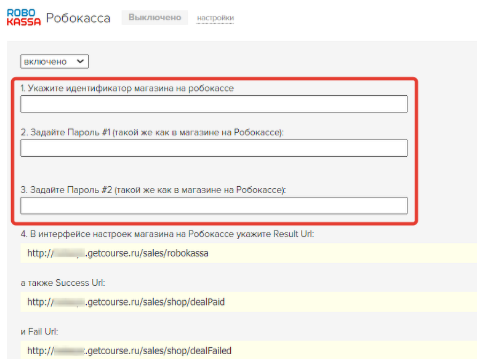Viewport: 477px width, 359px height.
Task: Click the 'Выключено' status badge
Action: [155, 17]
